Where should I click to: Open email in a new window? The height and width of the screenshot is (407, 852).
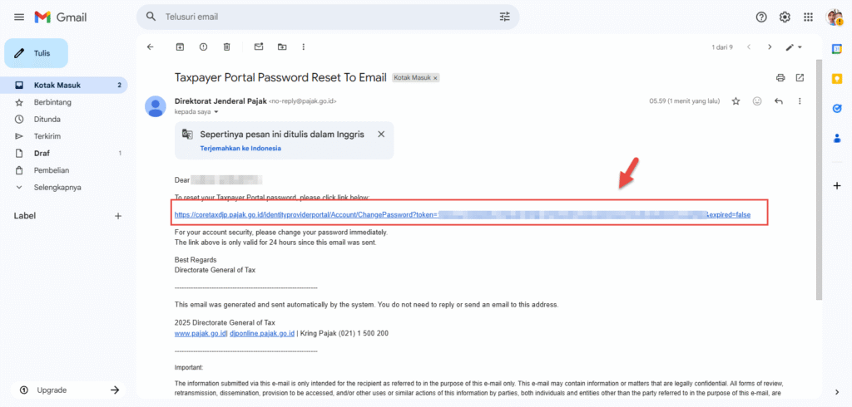point(800,78)
